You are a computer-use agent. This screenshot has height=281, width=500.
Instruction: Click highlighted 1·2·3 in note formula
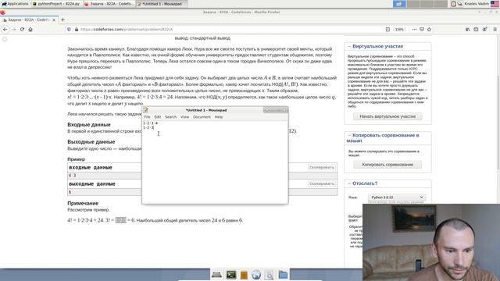[x=120, y=220]
